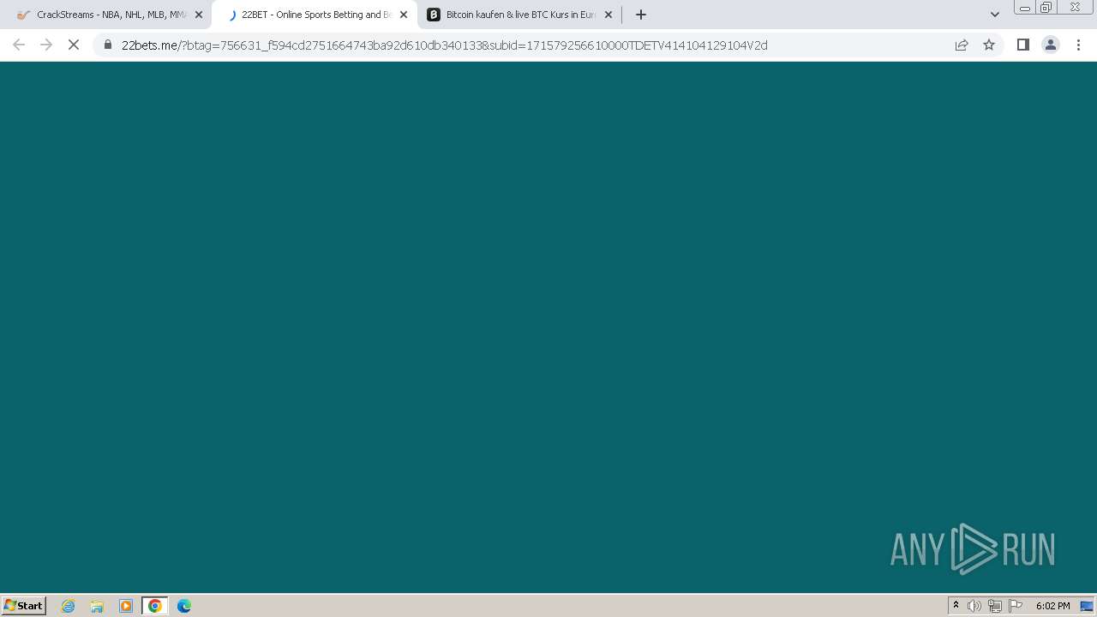
Task: View site security lock information
Action: [108, 45]
